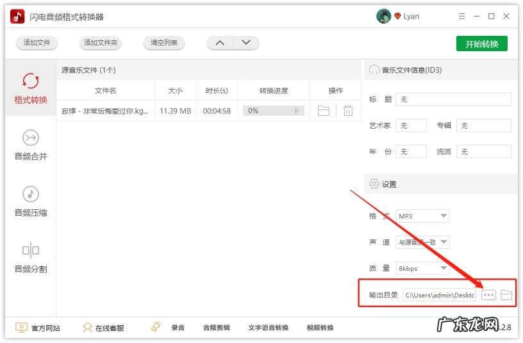
Task: Click the 添加文件夹 button
Action: [101, 43]
